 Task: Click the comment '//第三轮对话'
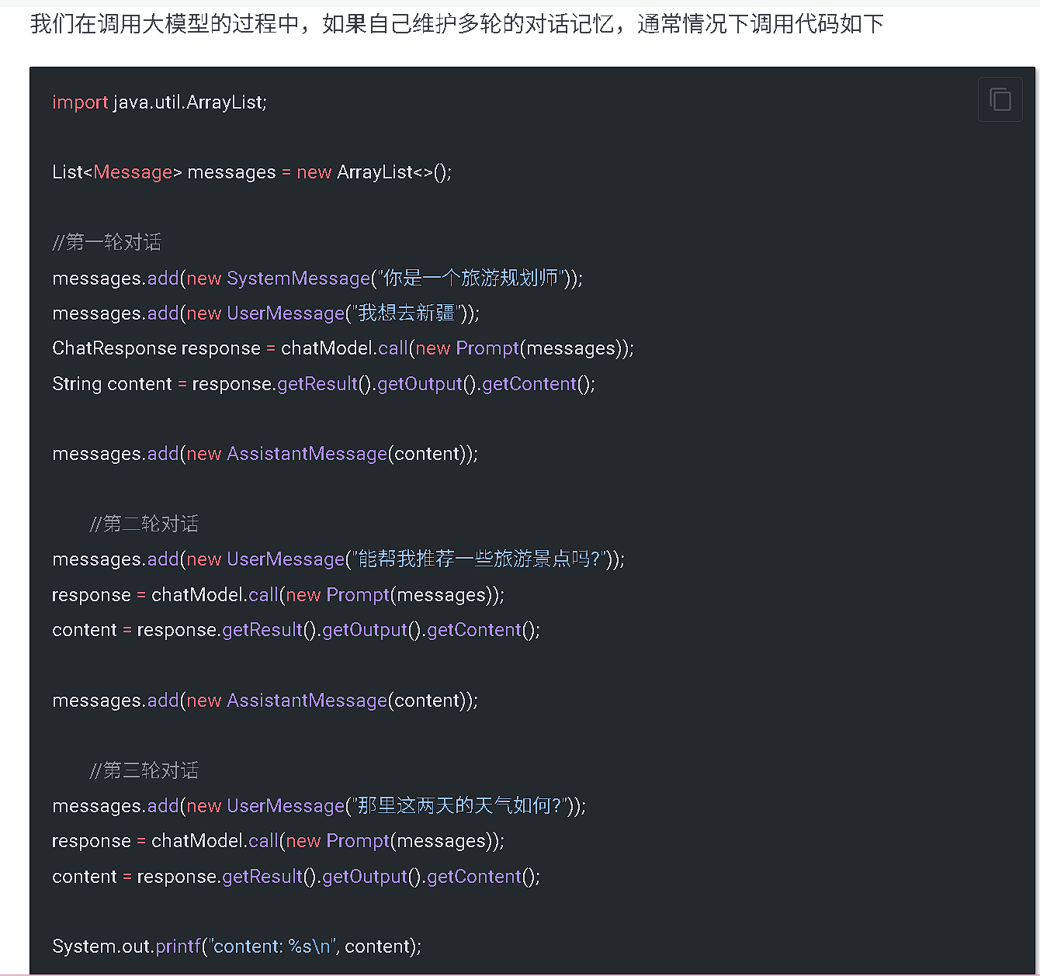pos(144,770)
